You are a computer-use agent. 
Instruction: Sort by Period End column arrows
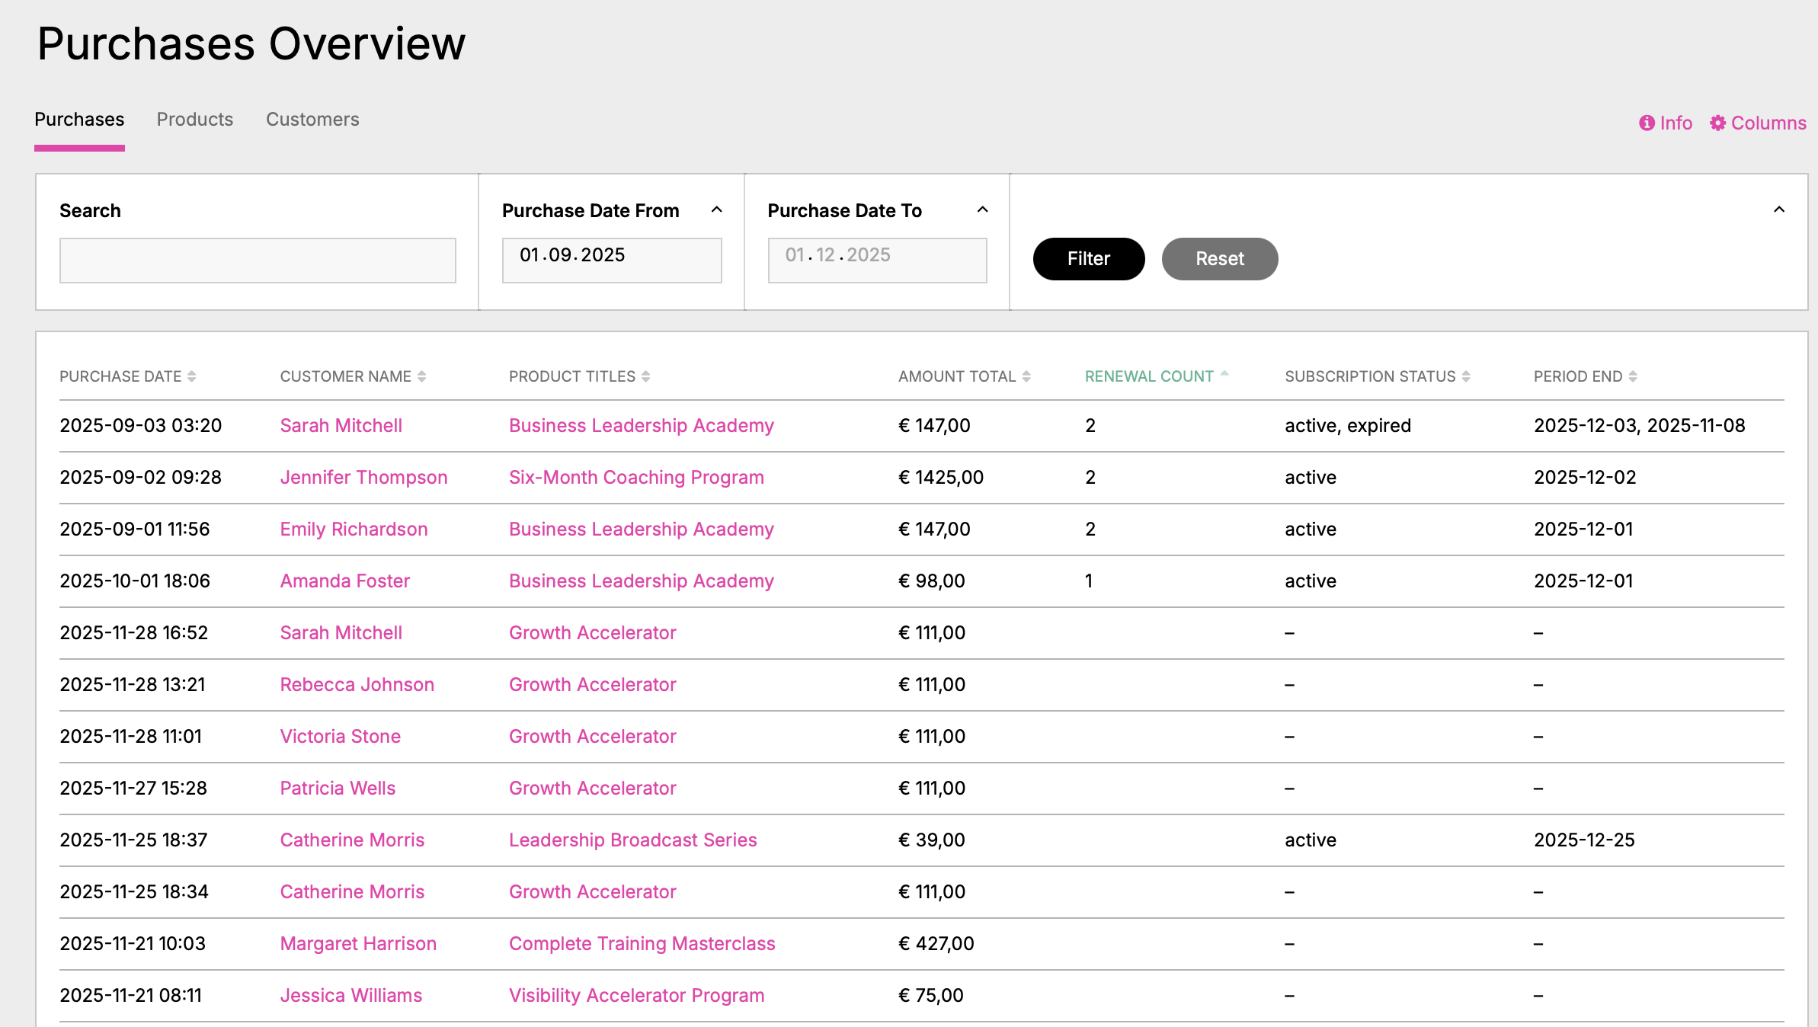pos(1633,376)
